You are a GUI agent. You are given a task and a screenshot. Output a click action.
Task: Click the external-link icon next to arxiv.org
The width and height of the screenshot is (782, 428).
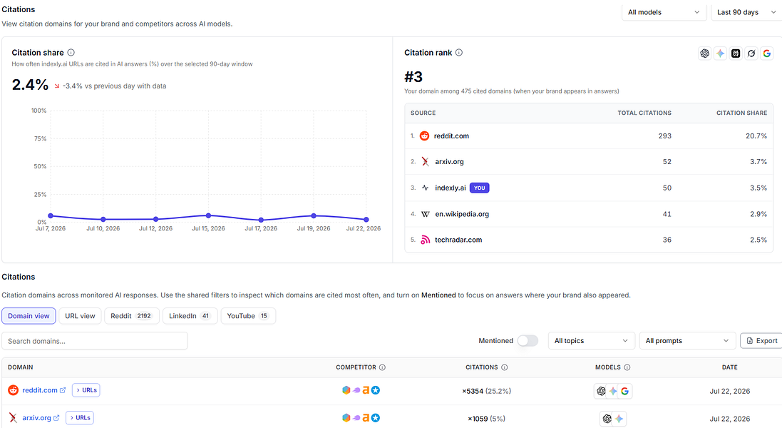56,418
